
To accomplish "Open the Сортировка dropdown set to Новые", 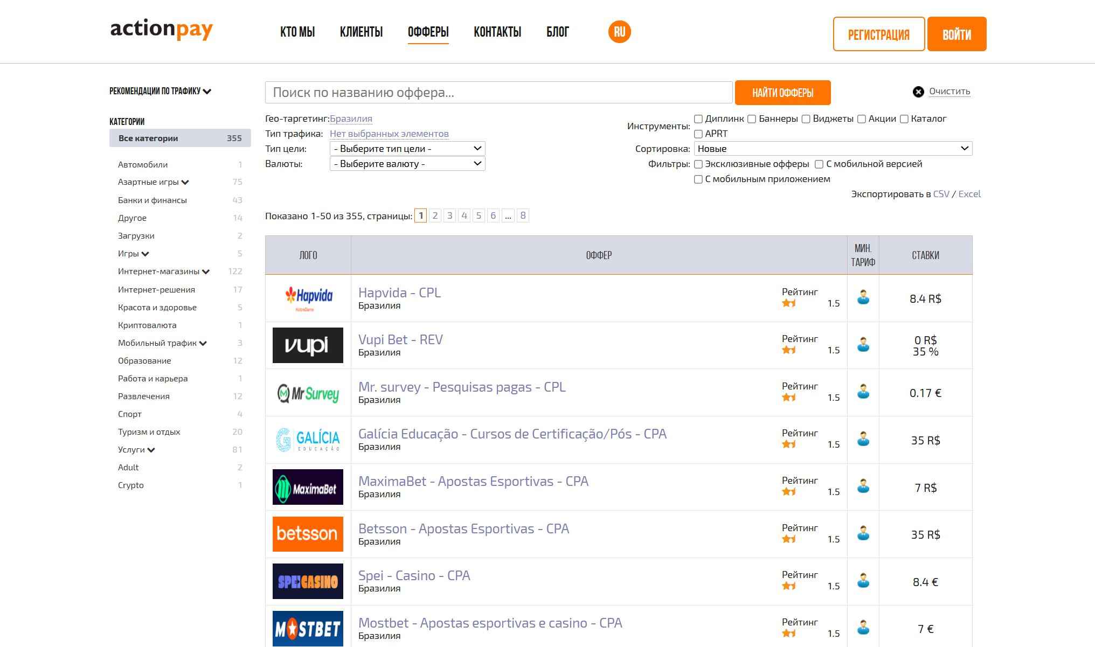I will click(833, 149).
